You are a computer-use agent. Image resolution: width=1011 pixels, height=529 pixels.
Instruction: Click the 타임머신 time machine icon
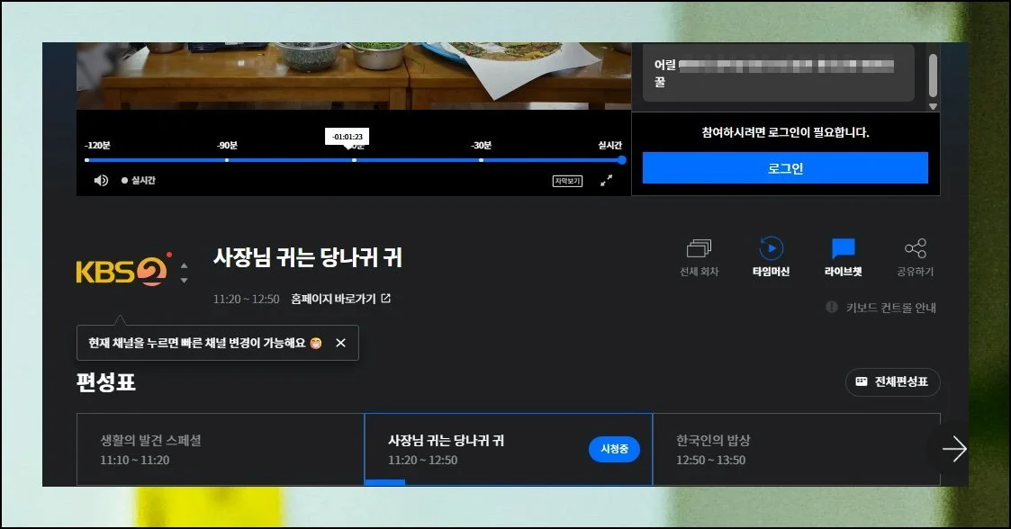[x=771, y=249]
